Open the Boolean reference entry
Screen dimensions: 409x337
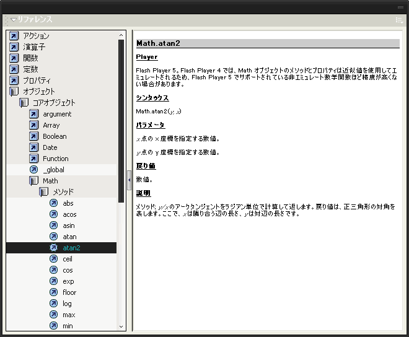pyautogui.click(x=55, y=136)
